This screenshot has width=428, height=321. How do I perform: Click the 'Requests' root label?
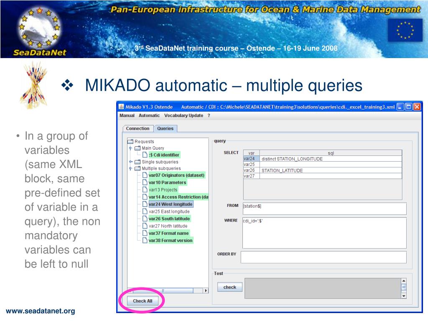click(x=144, y=141)
